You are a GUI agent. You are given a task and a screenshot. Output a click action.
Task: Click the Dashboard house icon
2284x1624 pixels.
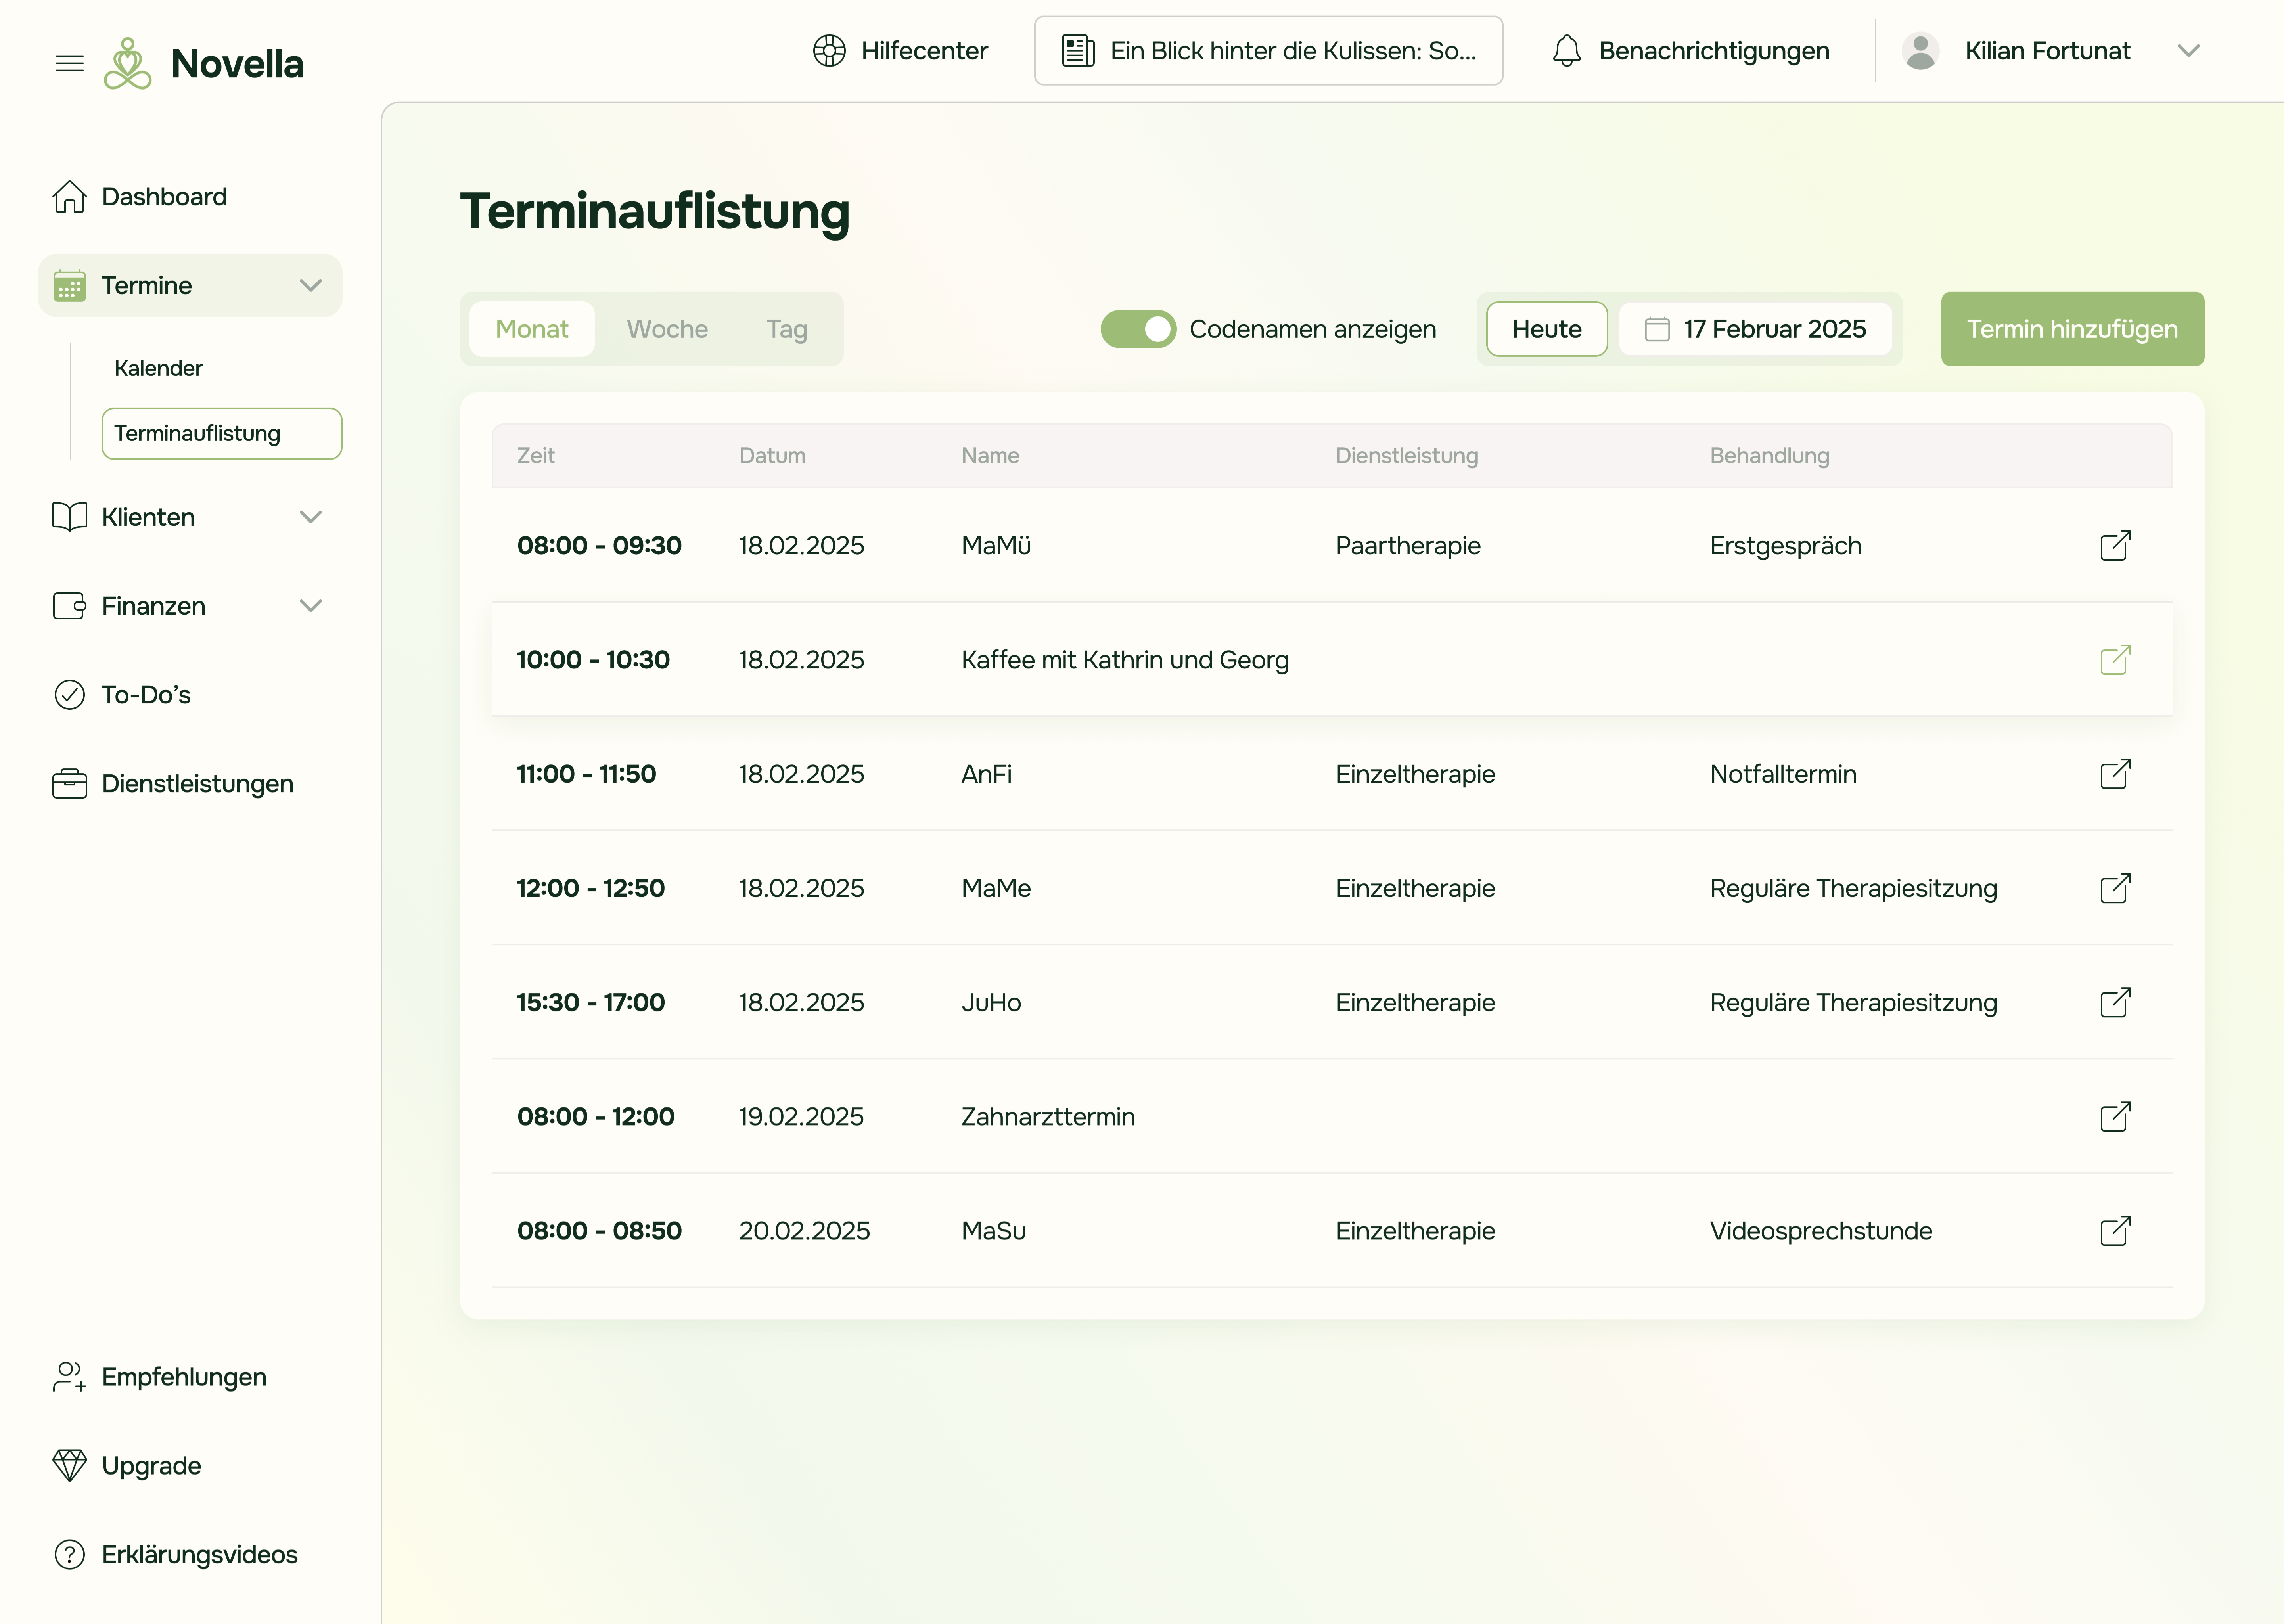pos(69,197)
